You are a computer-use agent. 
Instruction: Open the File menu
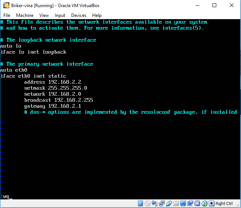7,15
